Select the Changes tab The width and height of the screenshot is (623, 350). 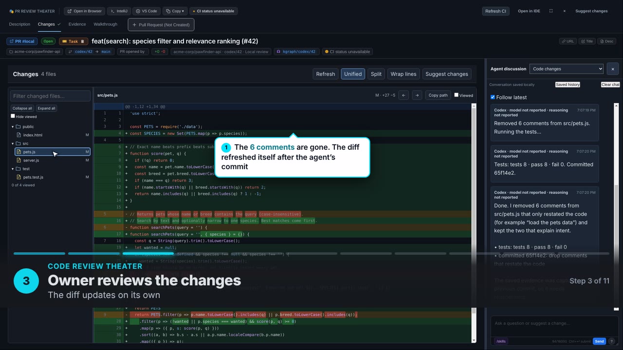49,24
